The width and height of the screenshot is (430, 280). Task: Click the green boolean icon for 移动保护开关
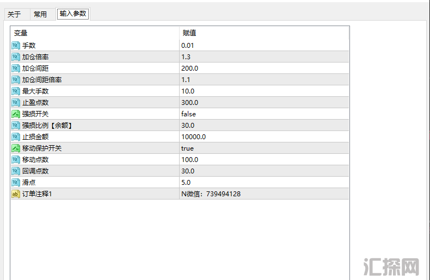16,148
